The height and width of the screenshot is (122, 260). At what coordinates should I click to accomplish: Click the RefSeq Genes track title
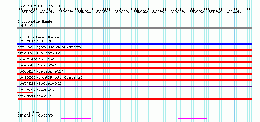(x=30, y=112)
